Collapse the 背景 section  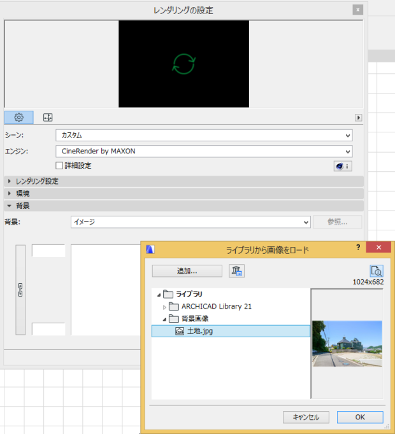pos(183,206)
